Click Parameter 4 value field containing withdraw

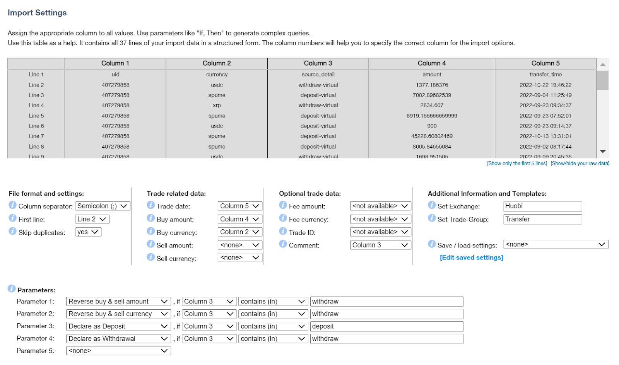pos(387,339)
